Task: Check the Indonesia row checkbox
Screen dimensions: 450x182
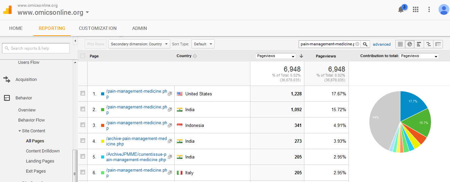Action: click(83, 125)
